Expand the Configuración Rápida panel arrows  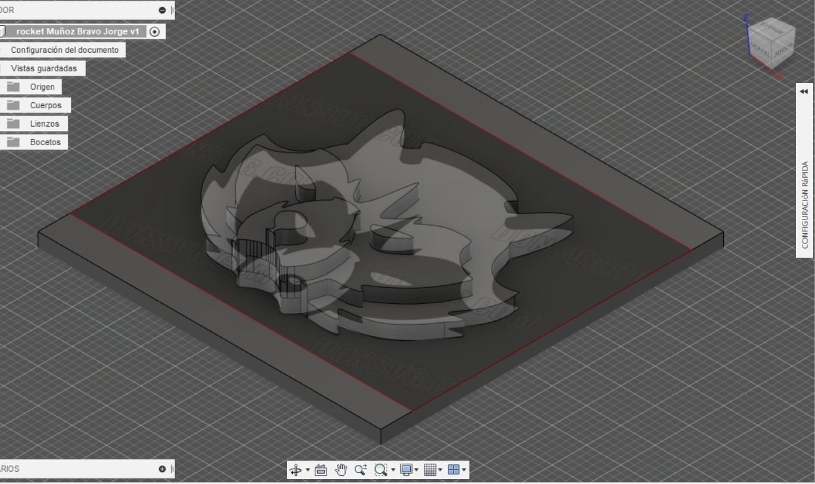point(804,91)
